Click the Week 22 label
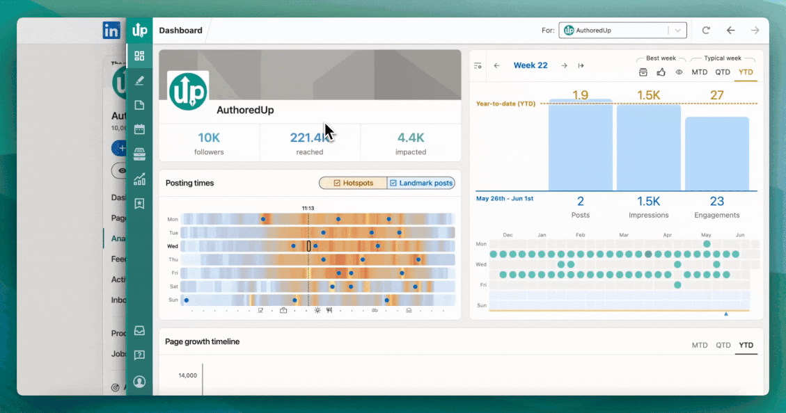 point(530,65)
